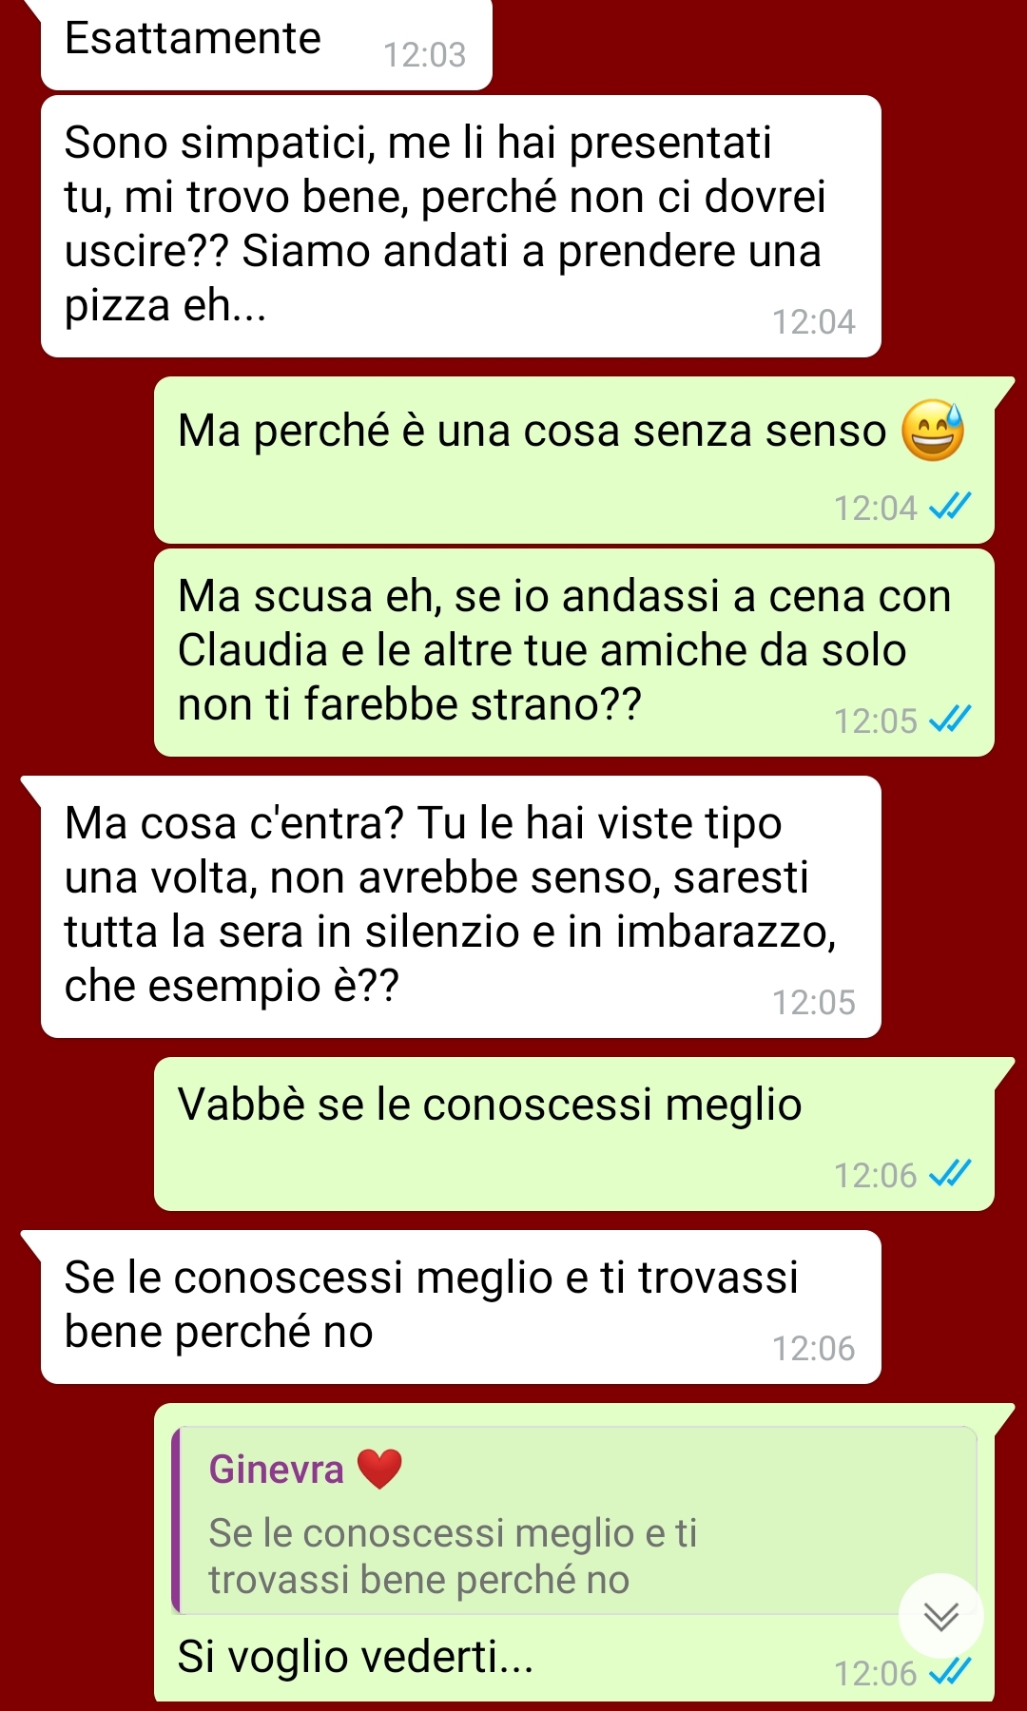Screen dimensions: 1027x1711
Task: Tap the 12:03 timestamp on Esattamente
Action: tap(424, 55)
